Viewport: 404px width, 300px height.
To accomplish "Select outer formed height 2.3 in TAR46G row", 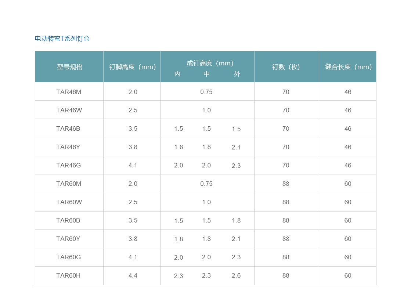I will (236, 166).
